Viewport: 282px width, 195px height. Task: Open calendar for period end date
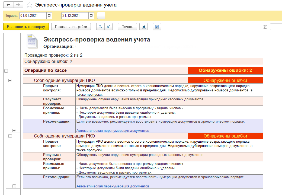click(x=91, y=15)
